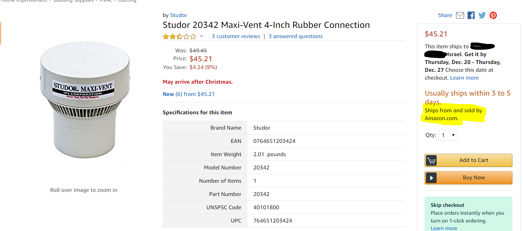The image size is (523, 231).
Task: Click the play icon on Buy Now
Action: [x=431, y=178]
